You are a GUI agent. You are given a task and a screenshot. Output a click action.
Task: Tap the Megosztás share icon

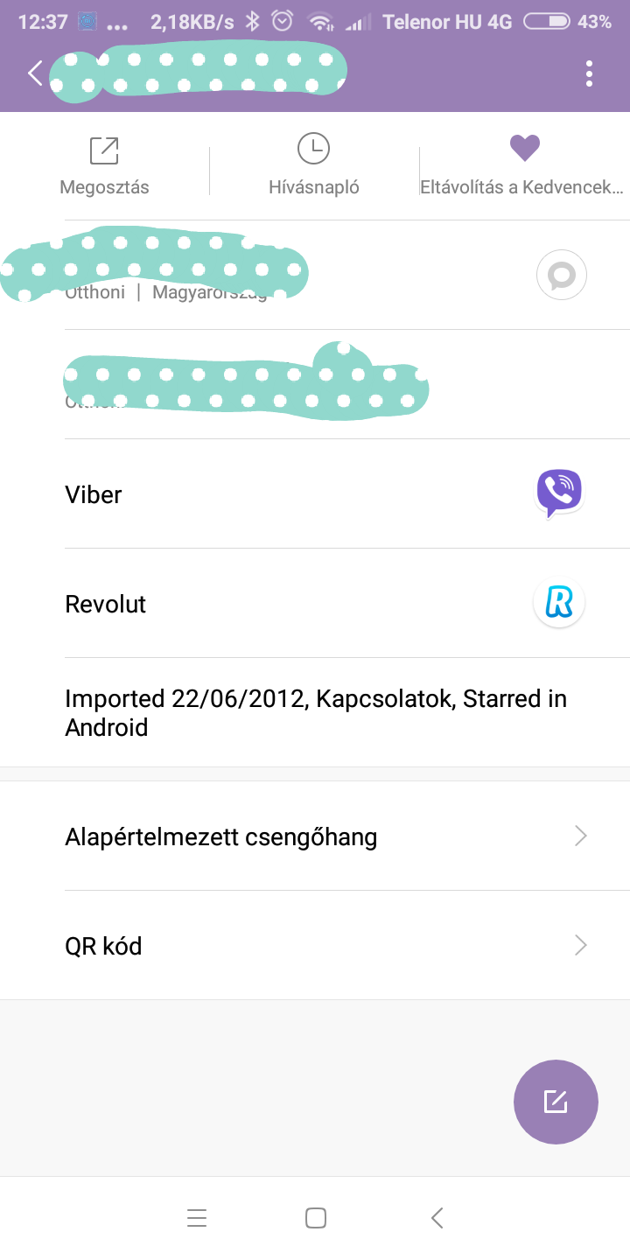[x=104, y=150]
